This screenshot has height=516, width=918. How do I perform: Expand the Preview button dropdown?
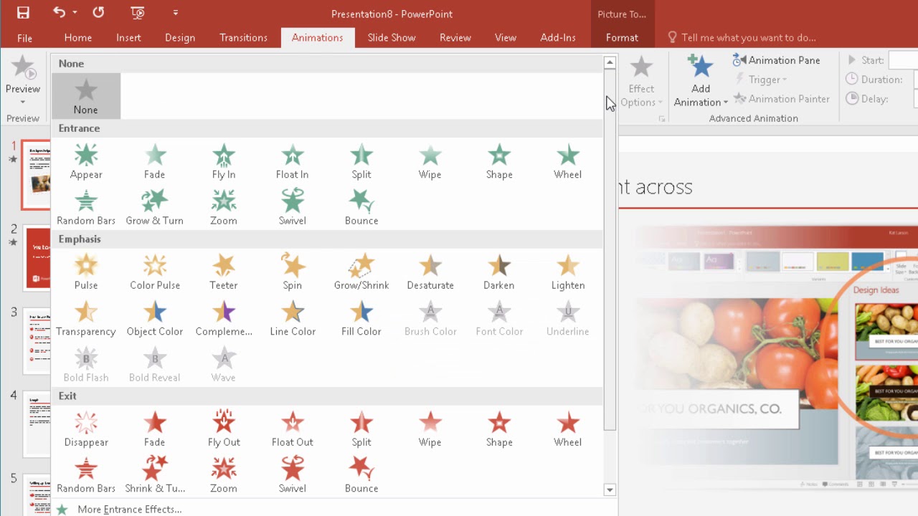pyautogui.click(x=23, y=102)
